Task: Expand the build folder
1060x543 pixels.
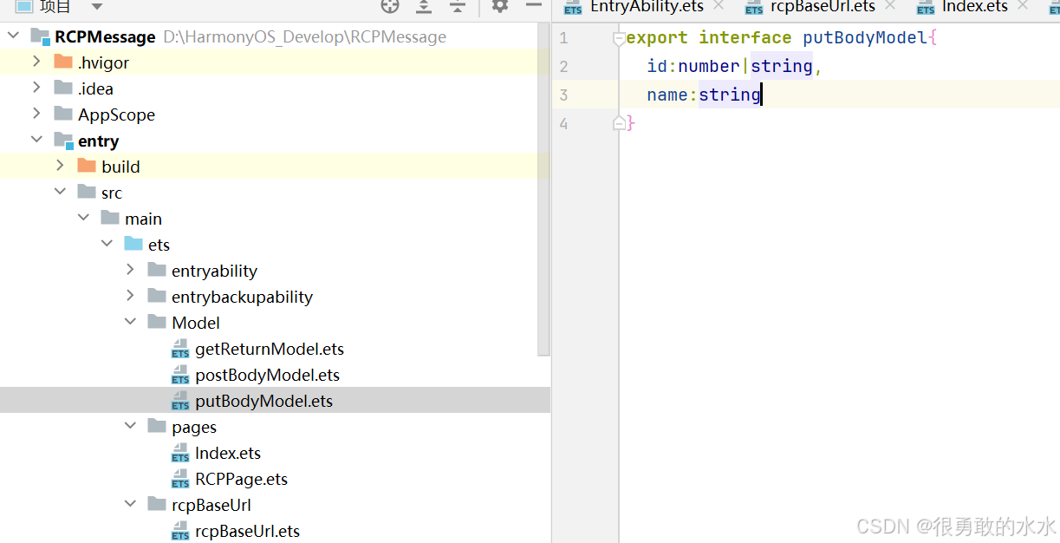Action: pos(60,166)
